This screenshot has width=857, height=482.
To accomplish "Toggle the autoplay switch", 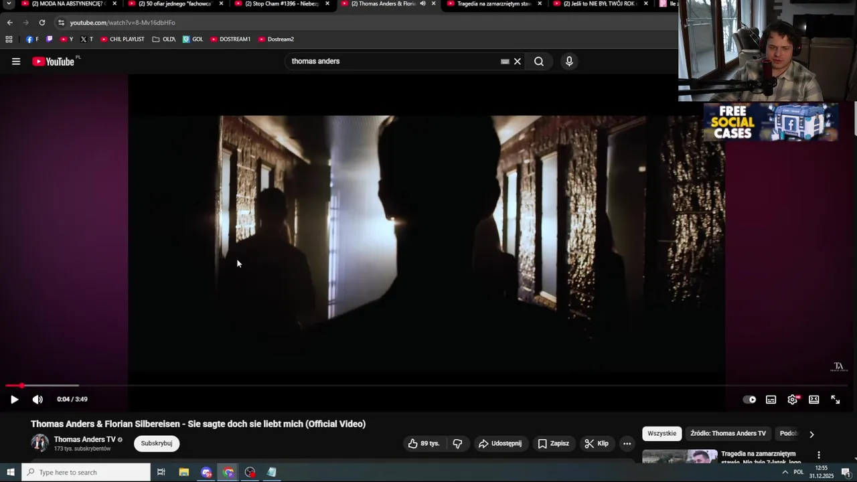I will 750,400.
